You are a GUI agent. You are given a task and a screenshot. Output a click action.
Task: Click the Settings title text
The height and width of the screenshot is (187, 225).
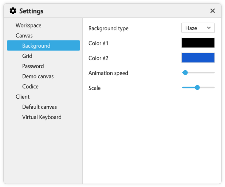(x=31, y=11)
